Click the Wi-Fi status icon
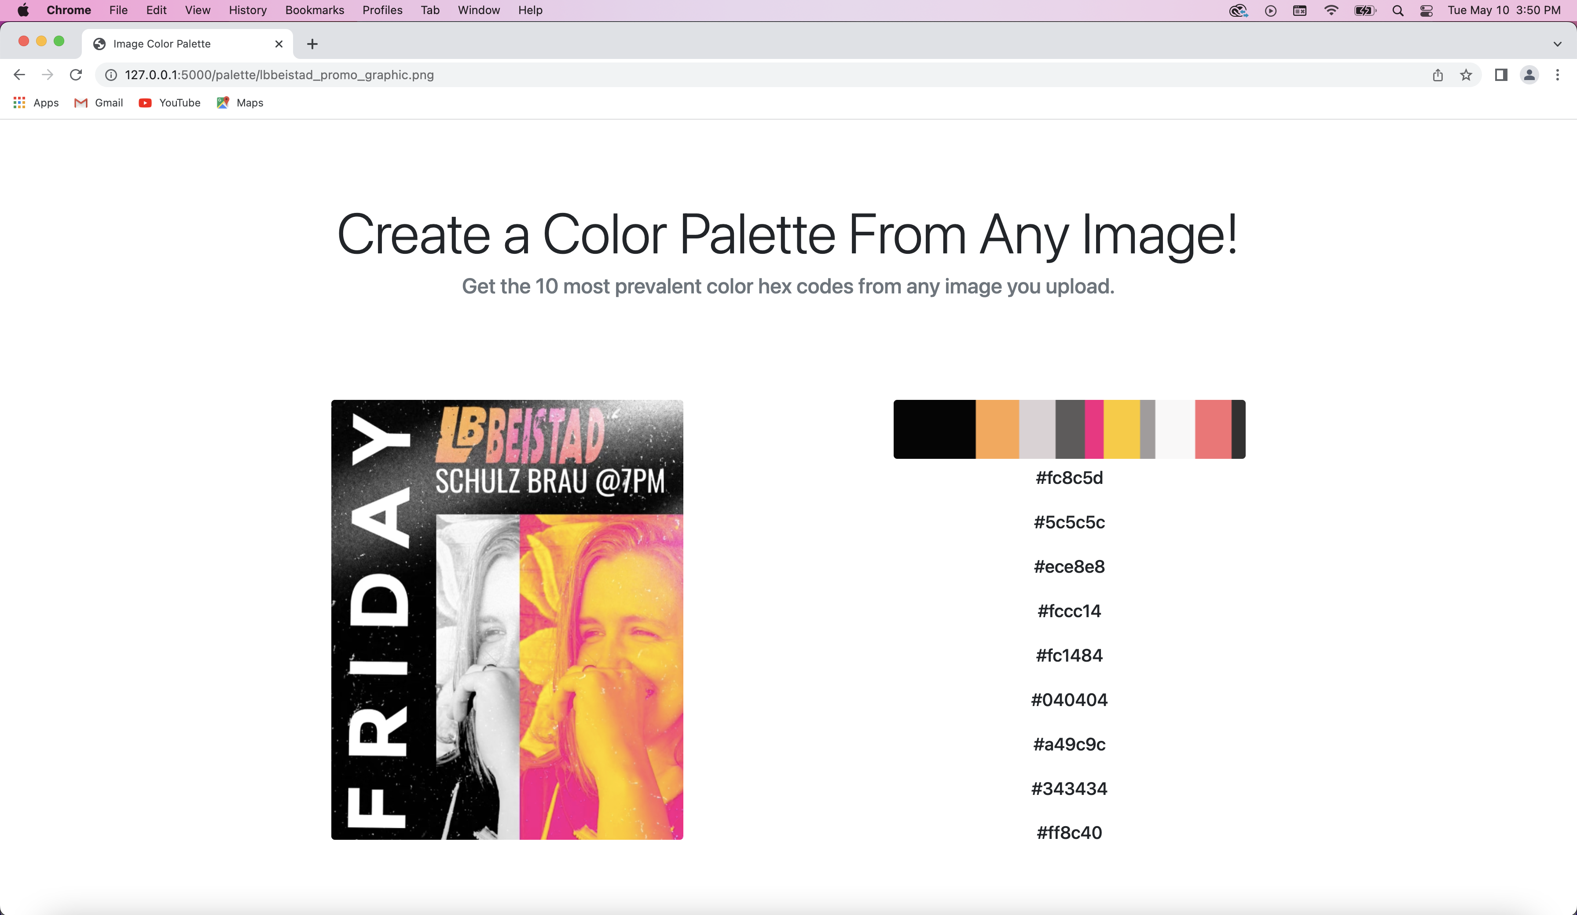 [x=1331, y=10]
